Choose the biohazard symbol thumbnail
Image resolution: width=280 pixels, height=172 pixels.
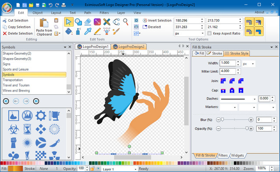pyautogui.click(x=14, y=129)
